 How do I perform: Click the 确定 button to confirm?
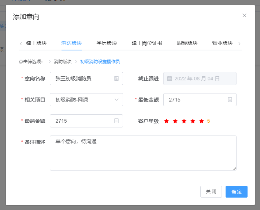click(x=236, y=192)
